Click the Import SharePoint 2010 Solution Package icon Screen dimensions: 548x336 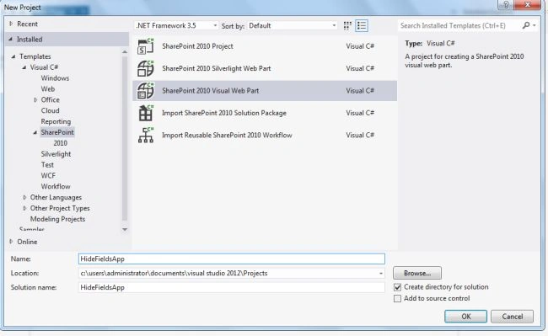click(x=146, y=113)
